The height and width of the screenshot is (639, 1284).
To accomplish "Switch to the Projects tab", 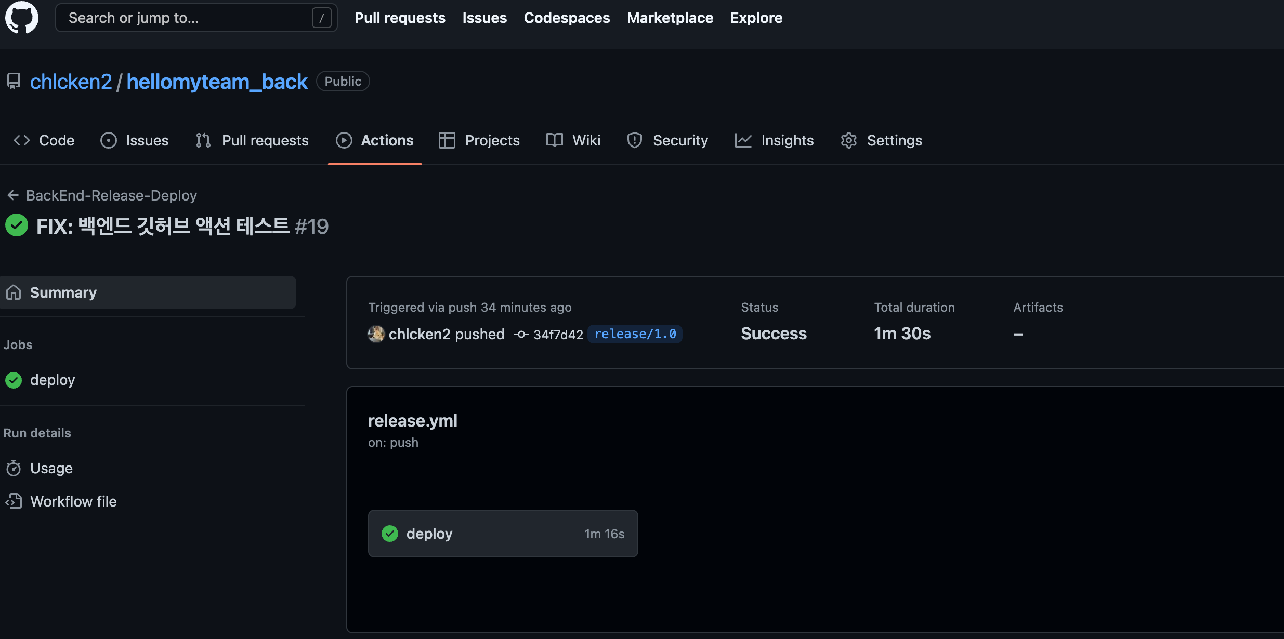I will [479, 140].
